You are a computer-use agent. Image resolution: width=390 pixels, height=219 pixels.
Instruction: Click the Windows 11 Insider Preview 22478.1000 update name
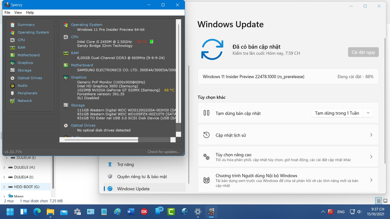(253, 77)
